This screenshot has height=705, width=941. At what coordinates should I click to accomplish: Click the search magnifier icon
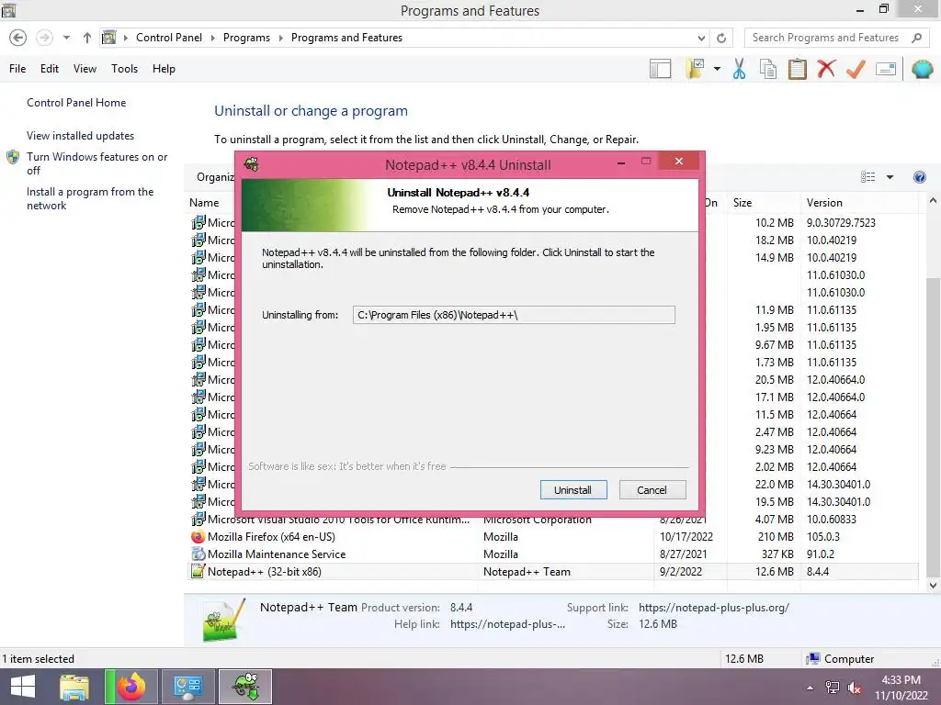click(x=916, y=38)
